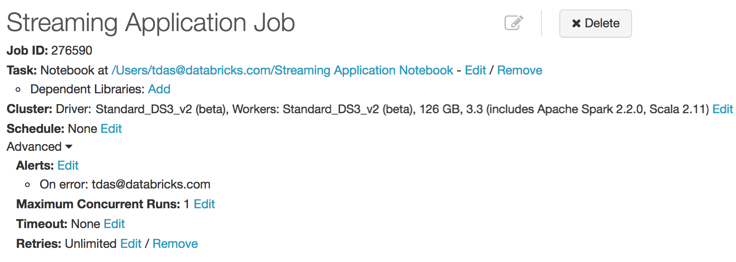This screenshot has width=736, height=262.
Task: Click the Schedule None value
Action: [83, 129]
